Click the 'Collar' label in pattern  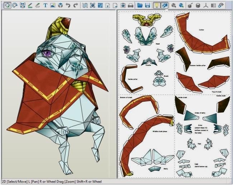pyautogui.click(x=201, y=30)
